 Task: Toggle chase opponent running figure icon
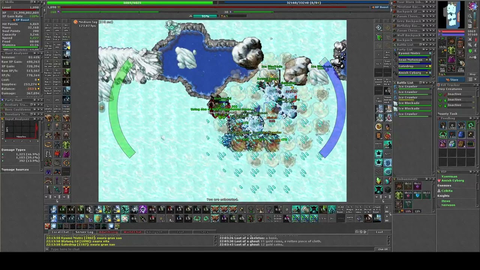(x=475, y=45)
